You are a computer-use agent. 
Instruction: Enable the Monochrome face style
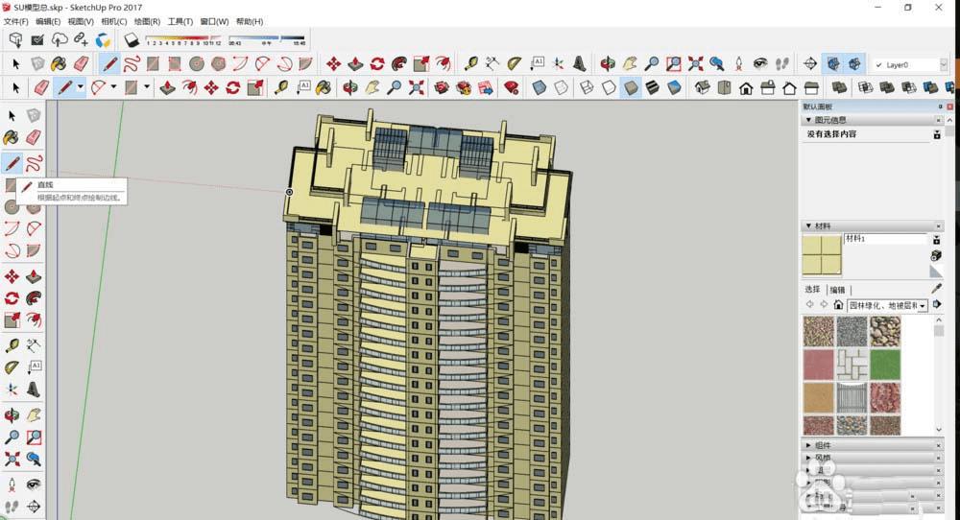674,88
